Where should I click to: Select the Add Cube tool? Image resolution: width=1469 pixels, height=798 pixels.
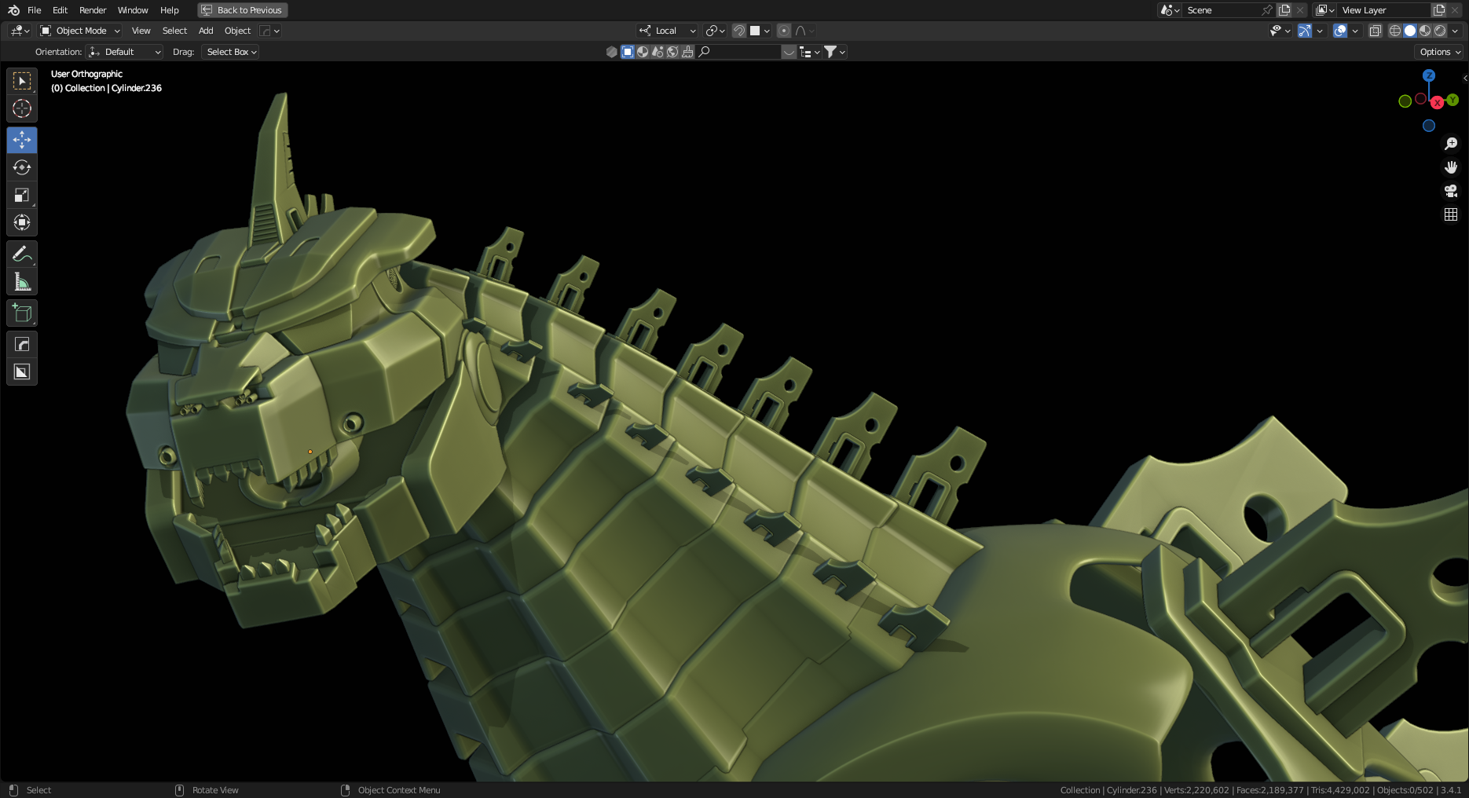tap(22, 313)
